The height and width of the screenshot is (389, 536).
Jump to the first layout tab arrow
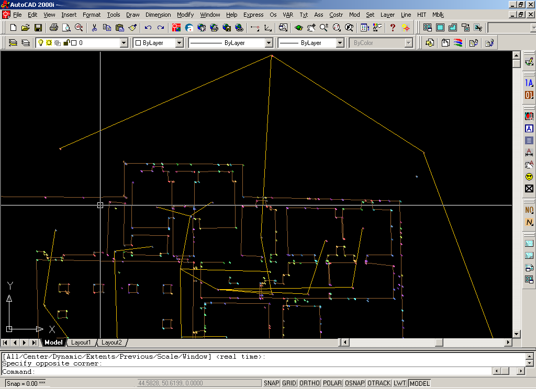coord(5,342)
